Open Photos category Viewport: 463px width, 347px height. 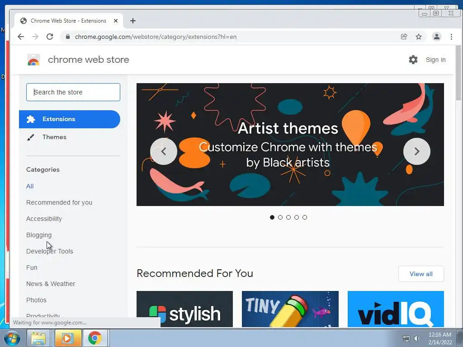pos(36,300)
